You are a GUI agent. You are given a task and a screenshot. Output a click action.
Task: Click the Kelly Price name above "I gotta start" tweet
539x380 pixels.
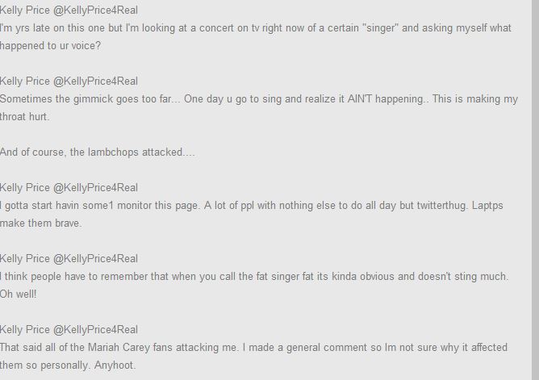(24, 187)
